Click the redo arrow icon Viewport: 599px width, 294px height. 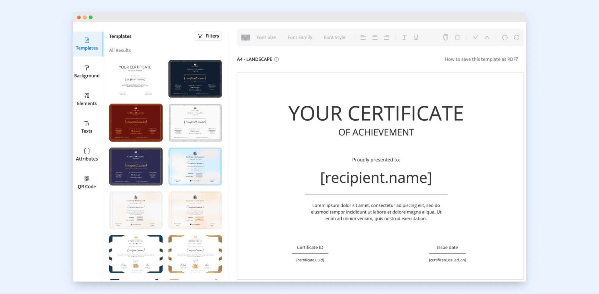click(516, 37)
